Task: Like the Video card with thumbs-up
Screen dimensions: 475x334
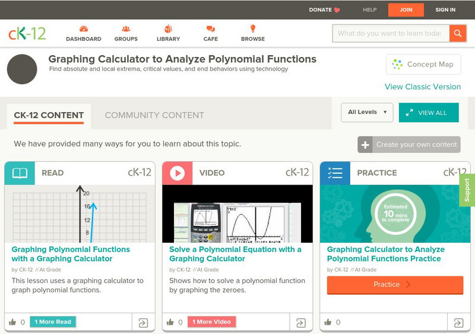Action: [x=170, y=322]
